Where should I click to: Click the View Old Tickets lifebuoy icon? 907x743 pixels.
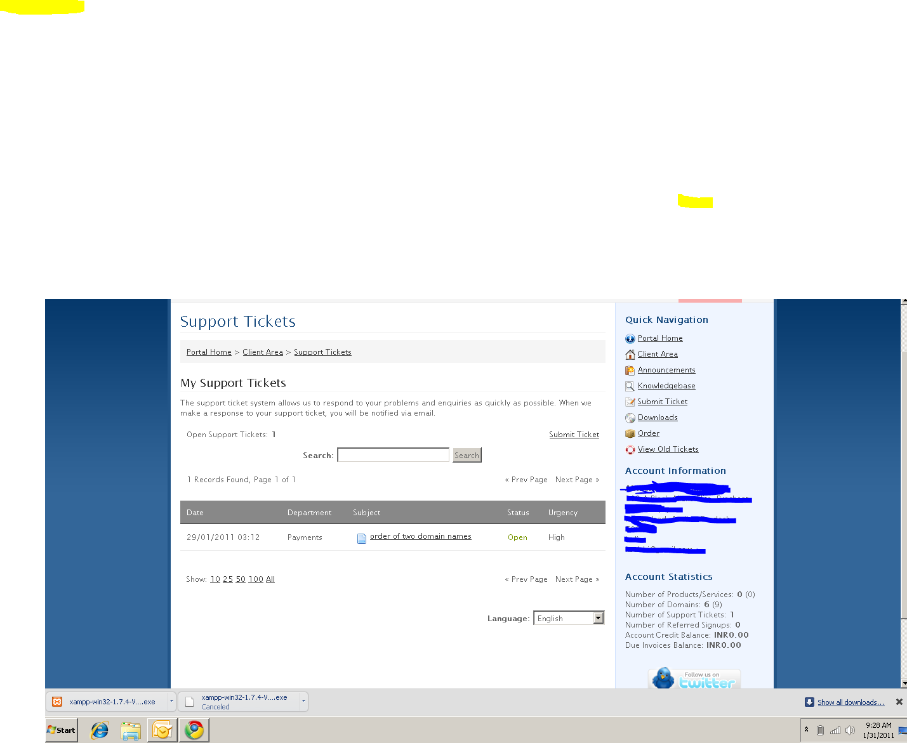tap(630, 450)
